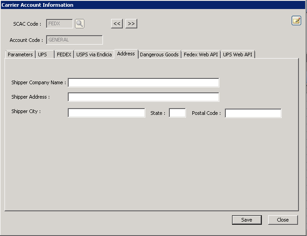Screen dimensions: 307x236
Task: Open the UPS tab
Action: (x=43, y=54)
